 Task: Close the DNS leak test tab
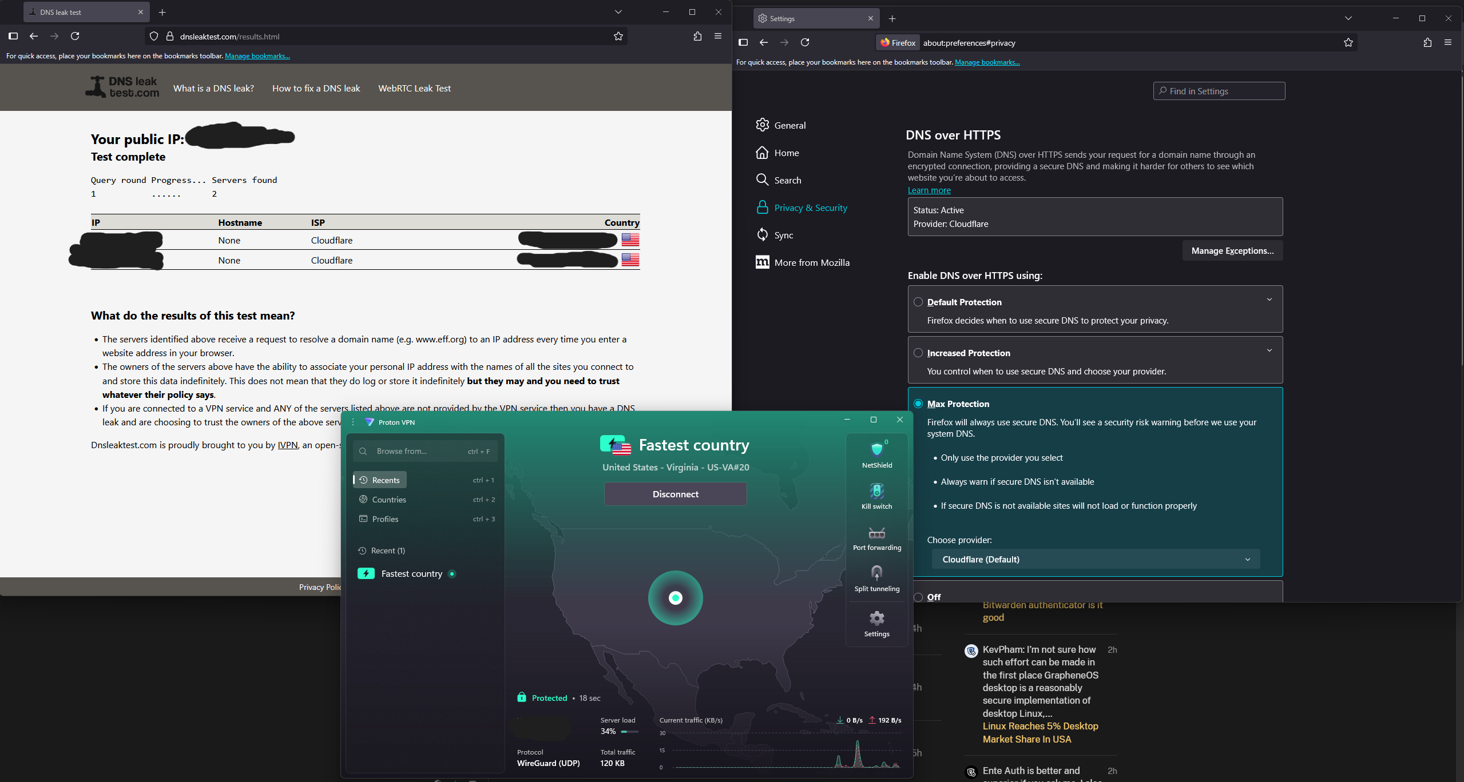141,12
